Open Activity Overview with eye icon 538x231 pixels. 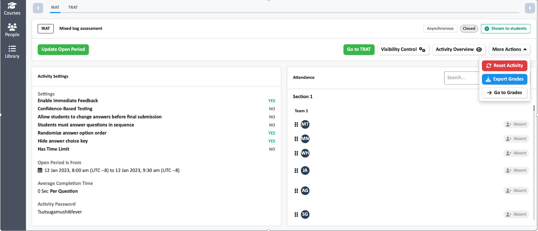click(459, 49)
